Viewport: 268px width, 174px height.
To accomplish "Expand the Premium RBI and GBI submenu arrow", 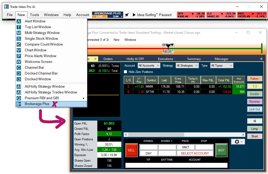I will pyautogui.click(x=84, y=98).
